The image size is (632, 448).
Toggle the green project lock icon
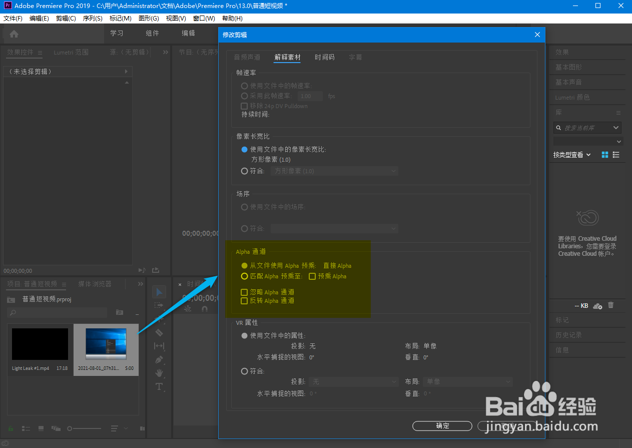(11, 428)
